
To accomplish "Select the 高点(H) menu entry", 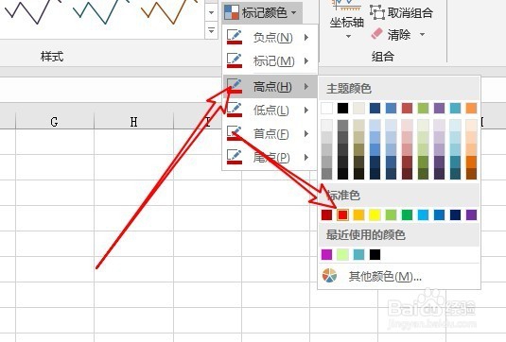I will click(x=270, y=86).
